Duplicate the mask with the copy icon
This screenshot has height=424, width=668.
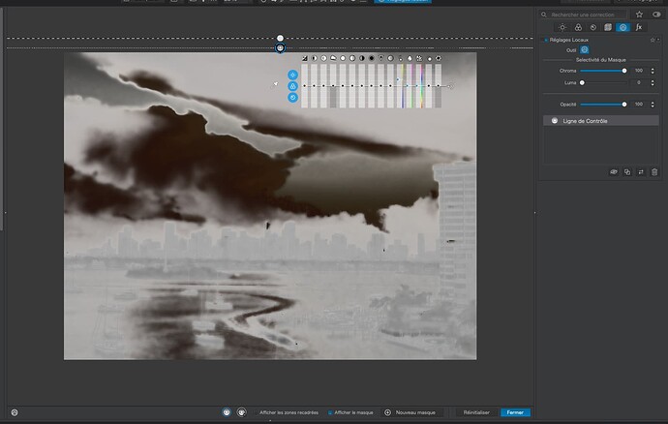(627, 171)
